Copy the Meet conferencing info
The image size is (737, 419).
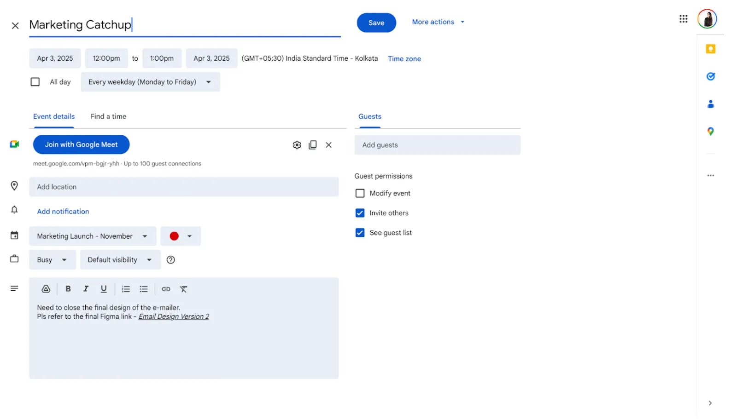click(313, 145)
